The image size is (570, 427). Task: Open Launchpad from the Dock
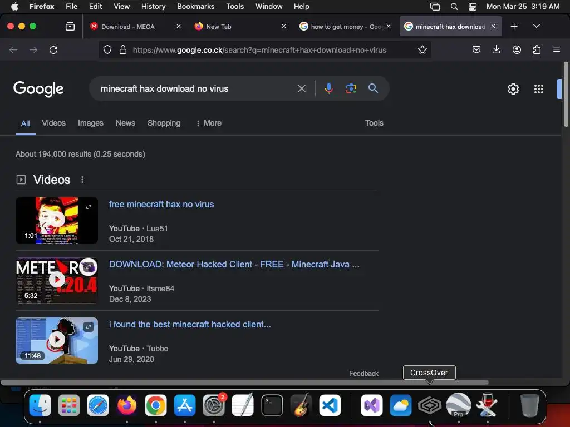point(68,405)
